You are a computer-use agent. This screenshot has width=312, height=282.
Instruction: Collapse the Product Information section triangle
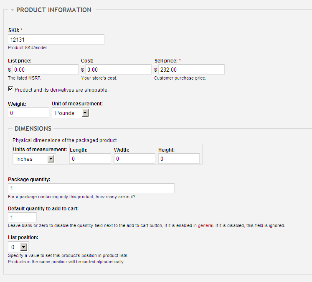[12, 10]
